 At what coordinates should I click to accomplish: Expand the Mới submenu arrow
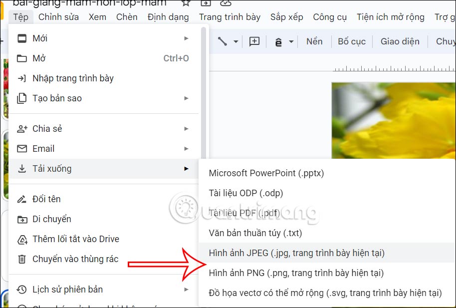click(187, 38)
